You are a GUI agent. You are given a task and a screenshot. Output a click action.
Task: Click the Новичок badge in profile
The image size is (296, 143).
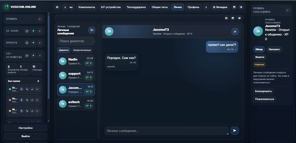click(259, 64)
